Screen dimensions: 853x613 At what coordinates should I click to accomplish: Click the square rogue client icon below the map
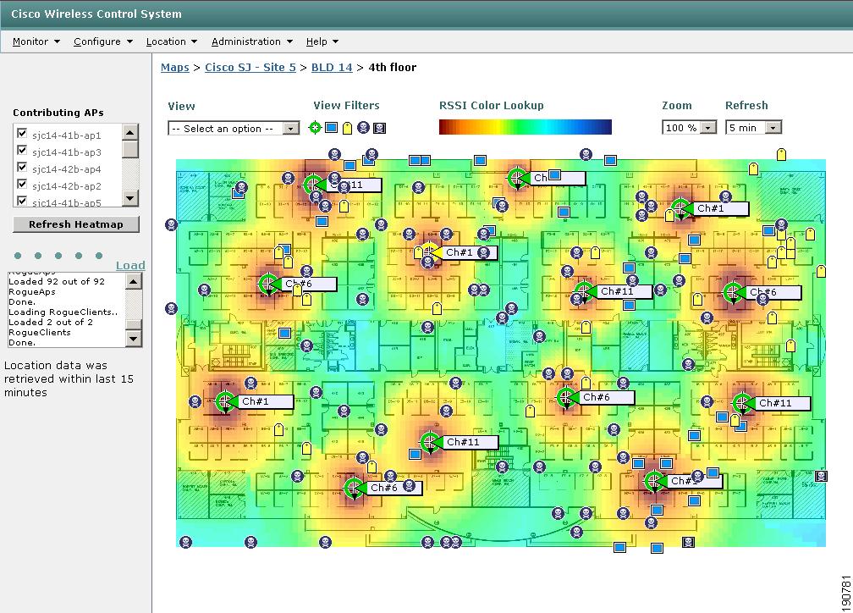coord(688,542)
